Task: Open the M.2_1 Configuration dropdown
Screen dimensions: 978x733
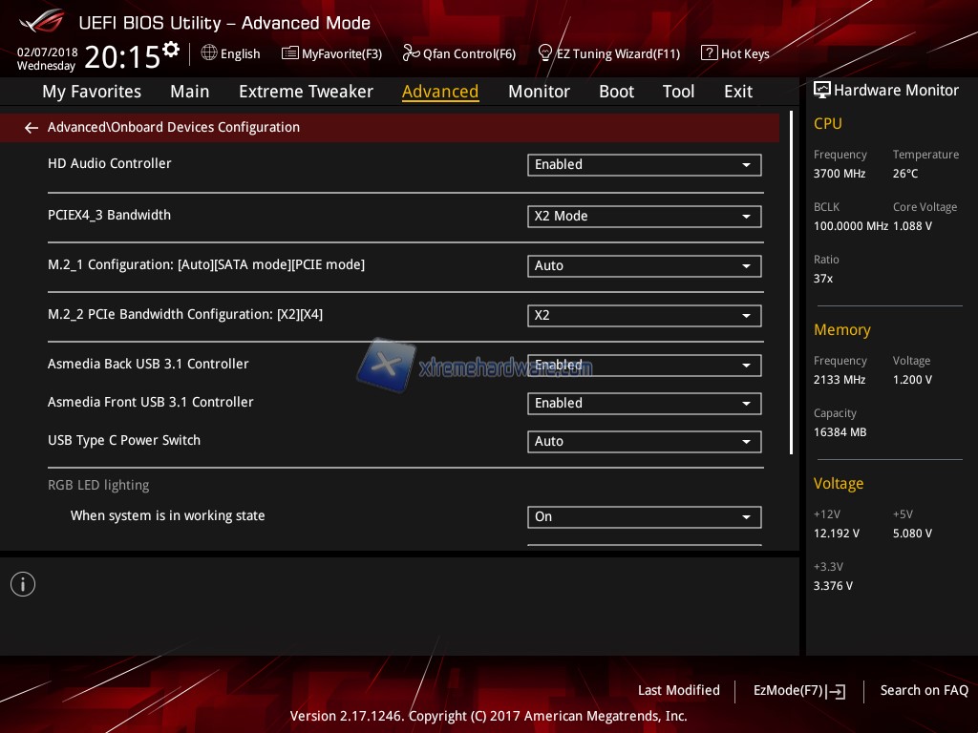Action: click(x=644, y=266)
